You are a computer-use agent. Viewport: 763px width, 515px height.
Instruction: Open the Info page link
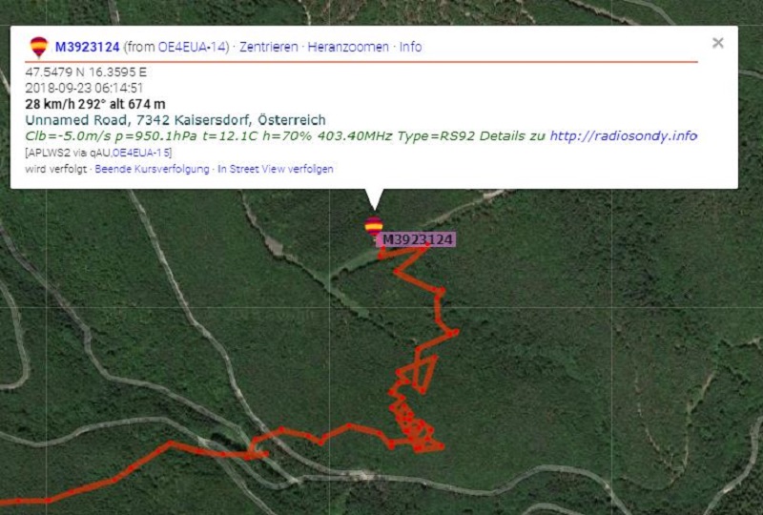tap(410, 47)
